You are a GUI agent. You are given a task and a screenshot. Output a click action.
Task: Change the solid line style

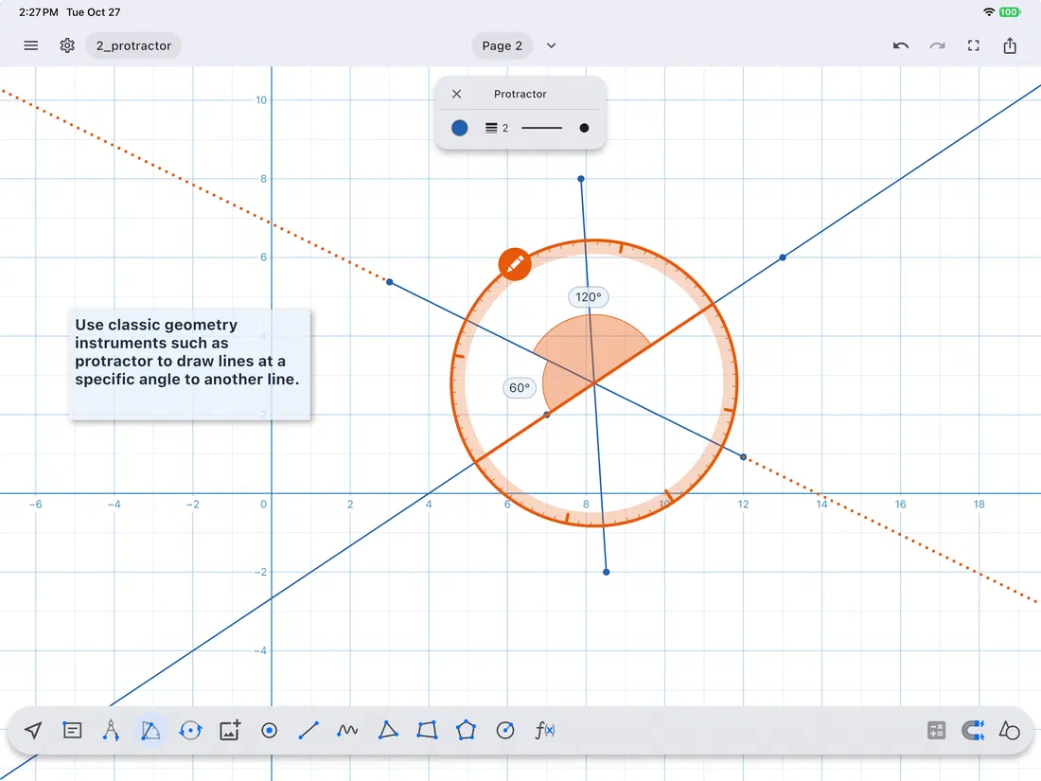click(x=541, y=128)
